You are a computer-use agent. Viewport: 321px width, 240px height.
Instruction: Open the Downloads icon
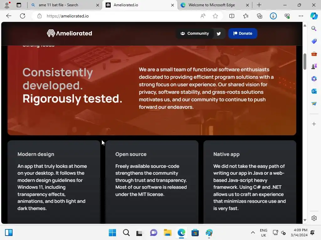(x=273, y=16)
